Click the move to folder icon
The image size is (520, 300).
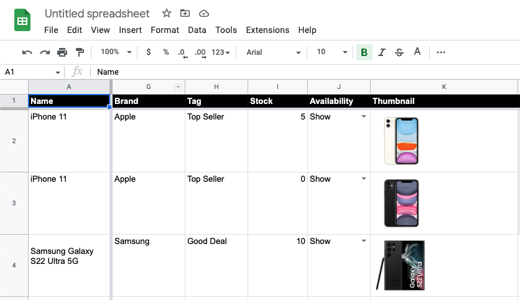pyautogui.click(x=185, y=13)
